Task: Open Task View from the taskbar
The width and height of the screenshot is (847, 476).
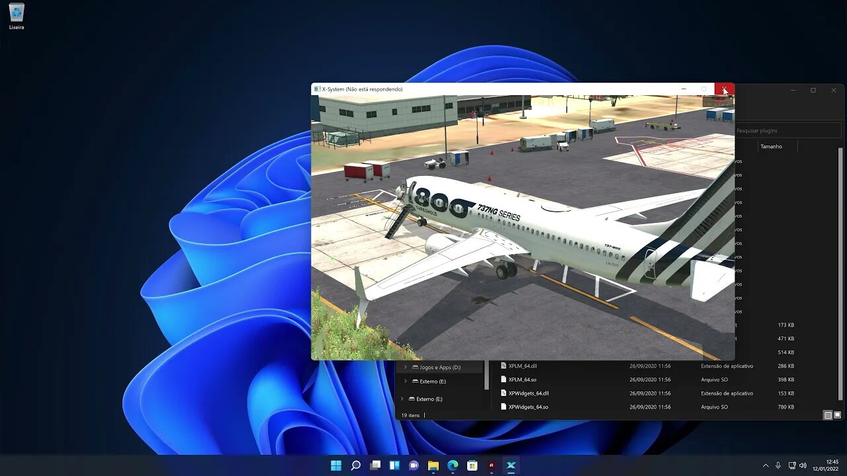Action: [375, 465]
